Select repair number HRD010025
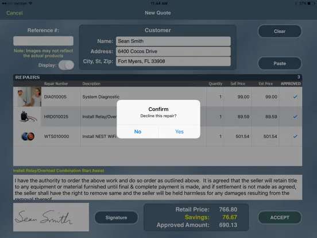 (56, 117)
